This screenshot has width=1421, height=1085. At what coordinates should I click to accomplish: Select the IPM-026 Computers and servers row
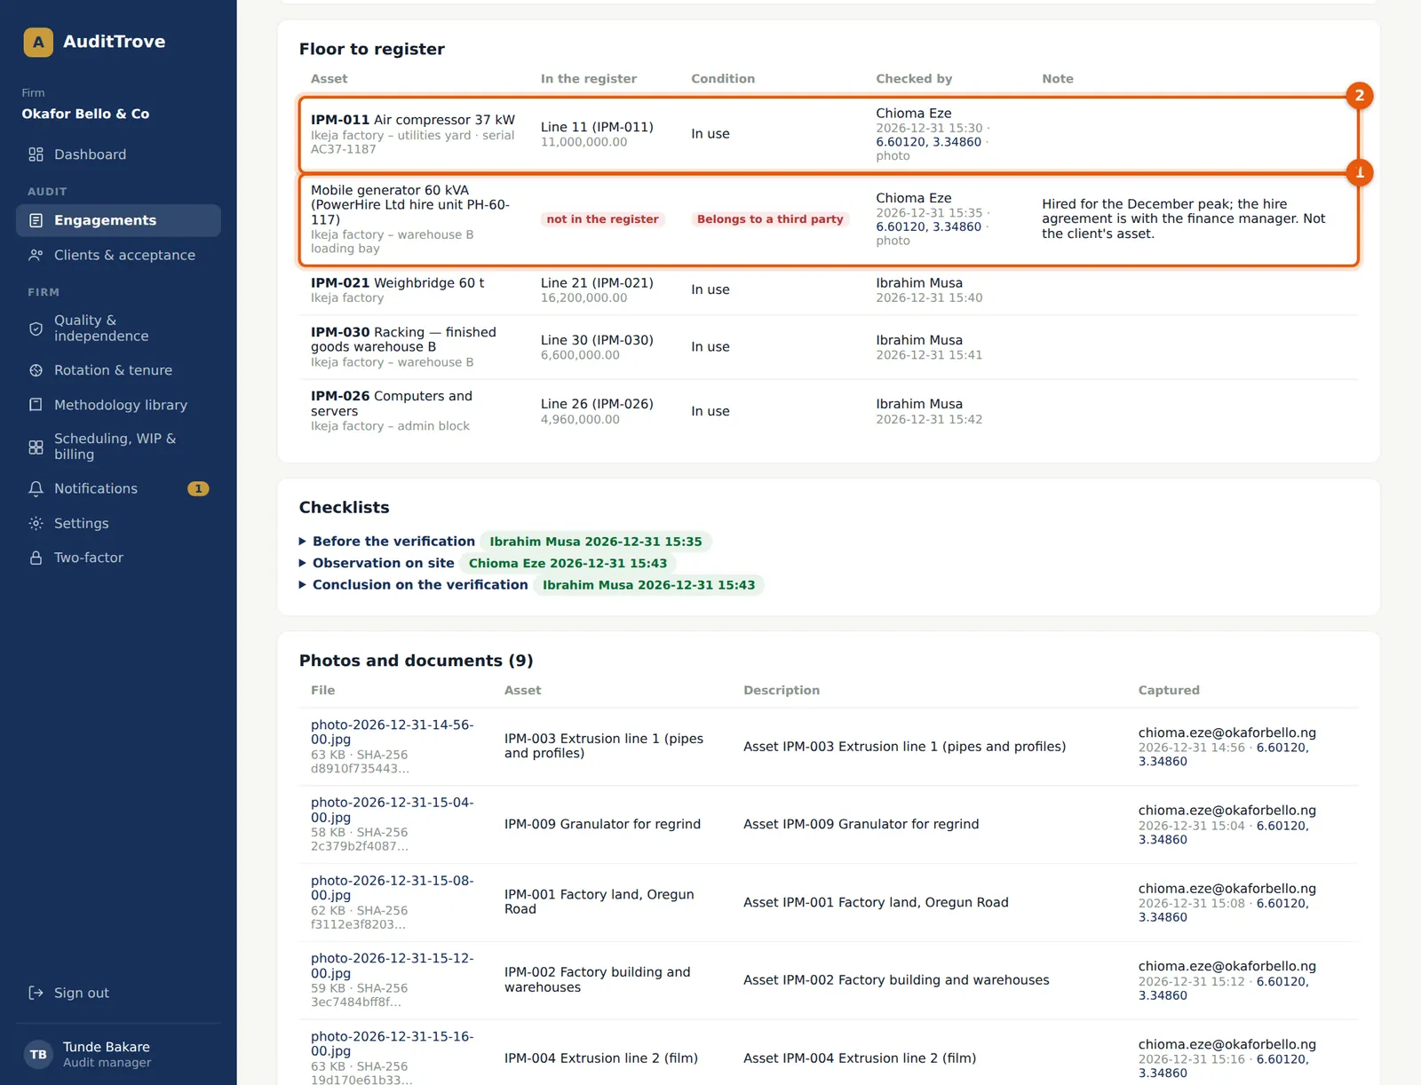(829, 411)
